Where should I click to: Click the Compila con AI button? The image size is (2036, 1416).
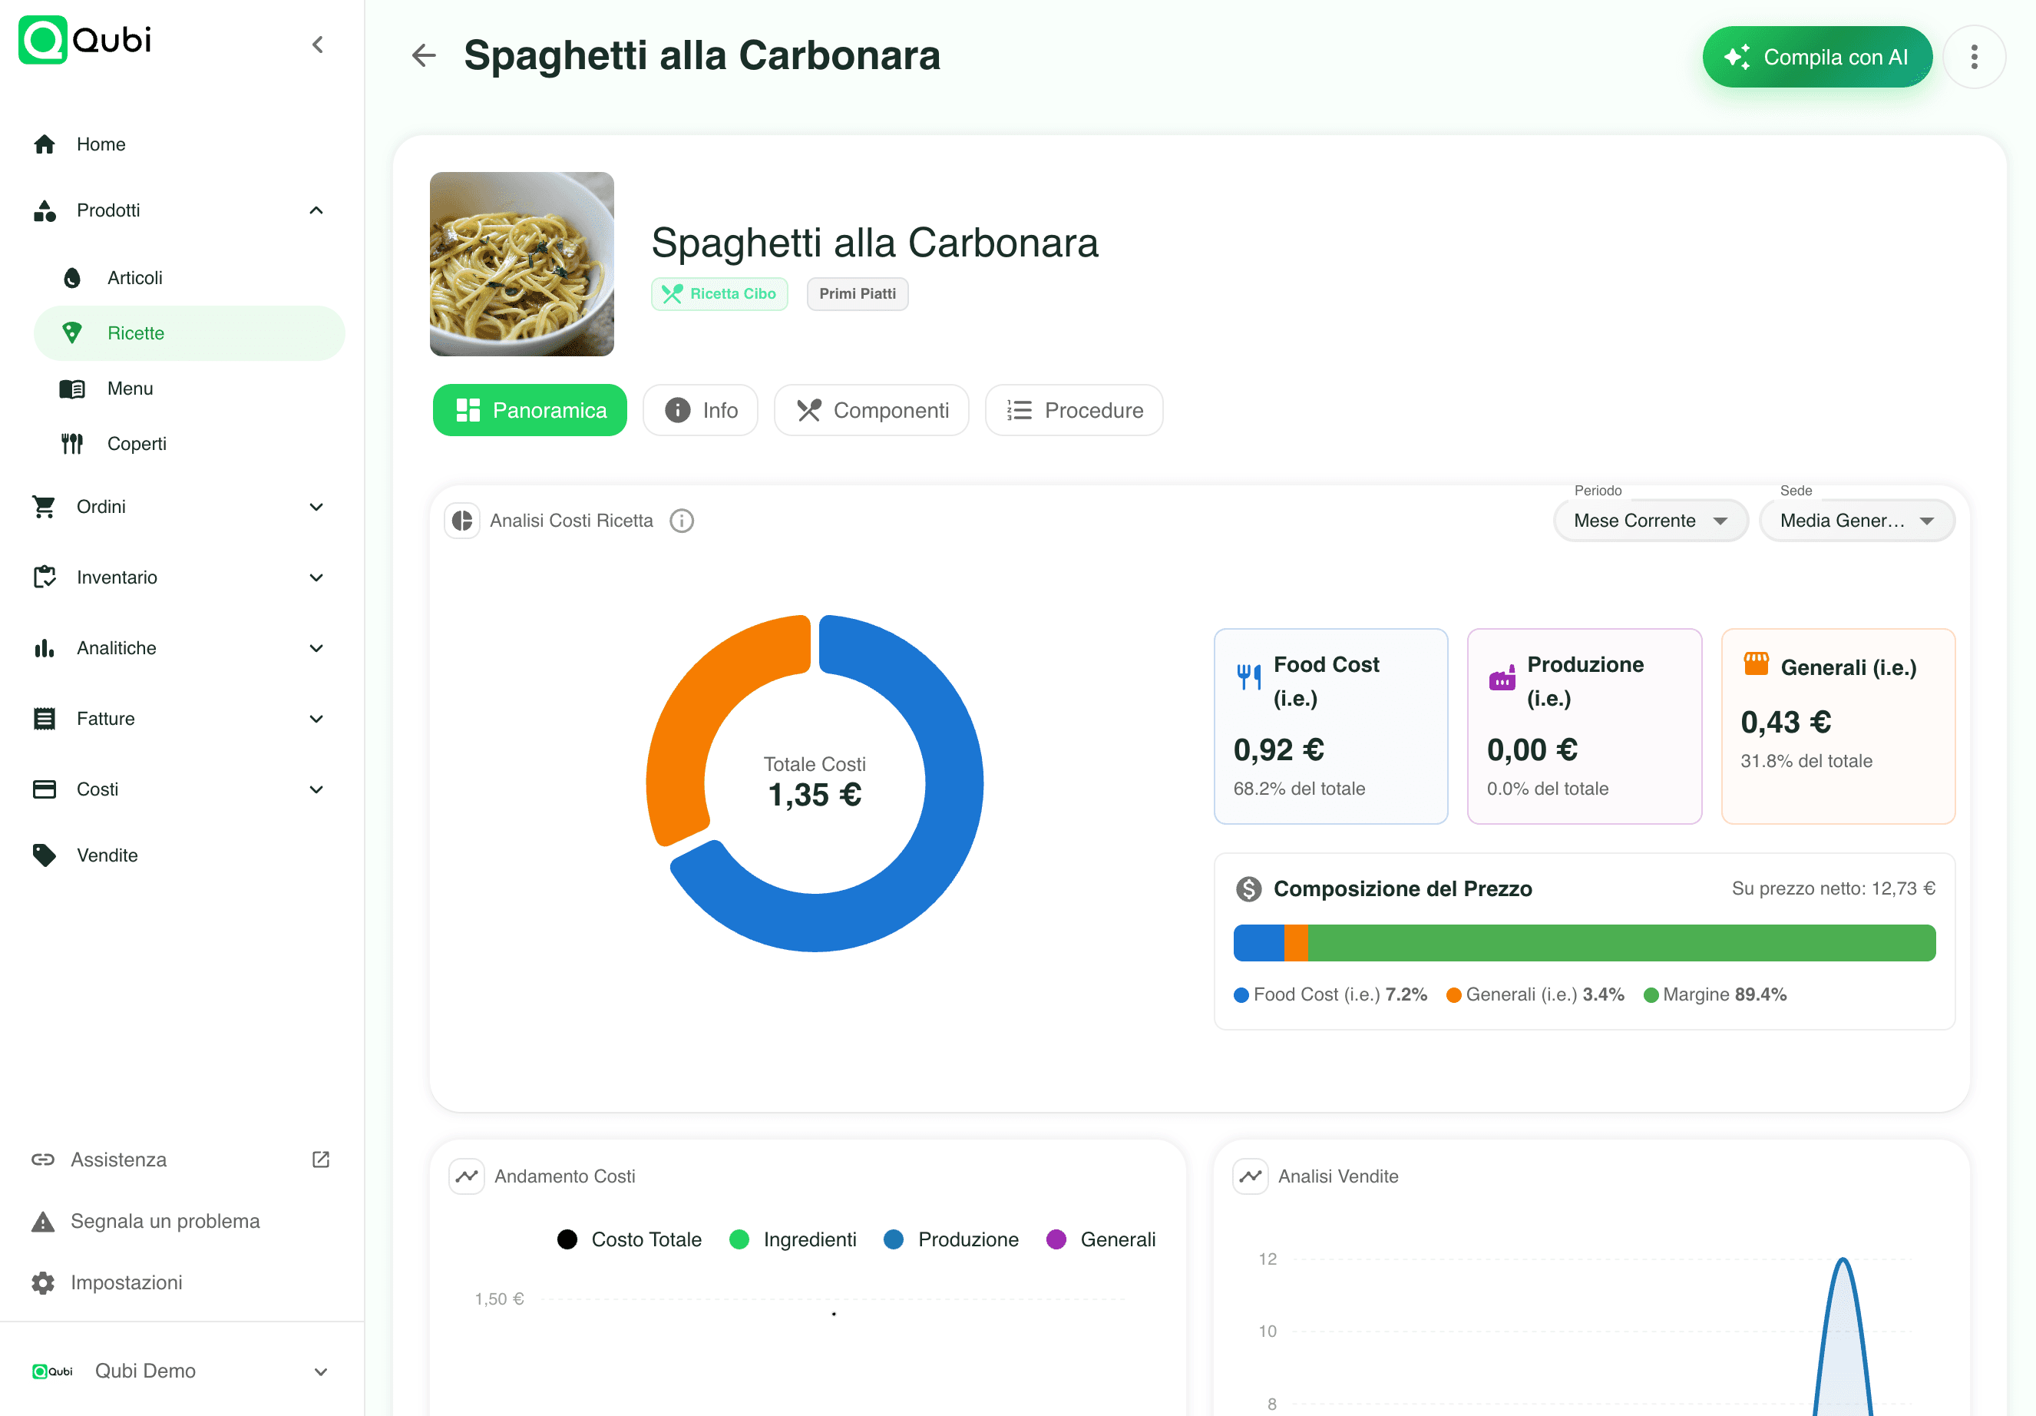pos(1817,56)
